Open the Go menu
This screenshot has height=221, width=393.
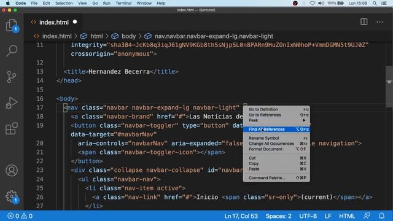[x=95, y=3]
